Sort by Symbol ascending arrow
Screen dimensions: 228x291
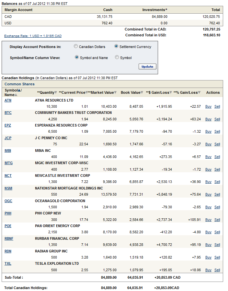[x=19, y=90]
